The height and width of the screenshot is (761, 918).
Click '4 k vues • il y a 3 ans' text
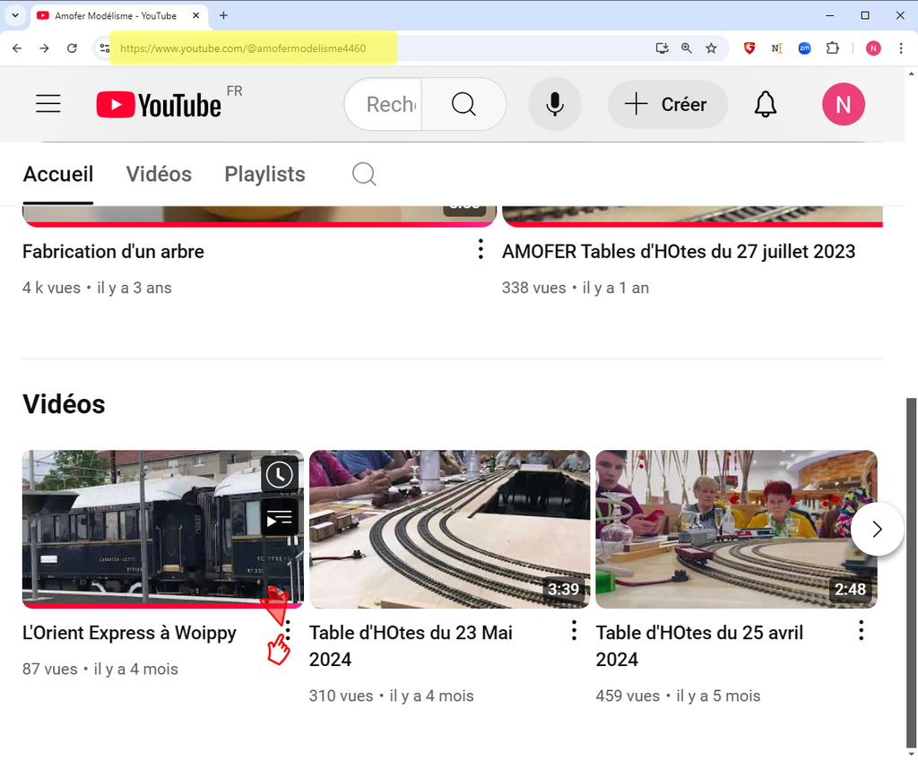click(x=97, y=288)
